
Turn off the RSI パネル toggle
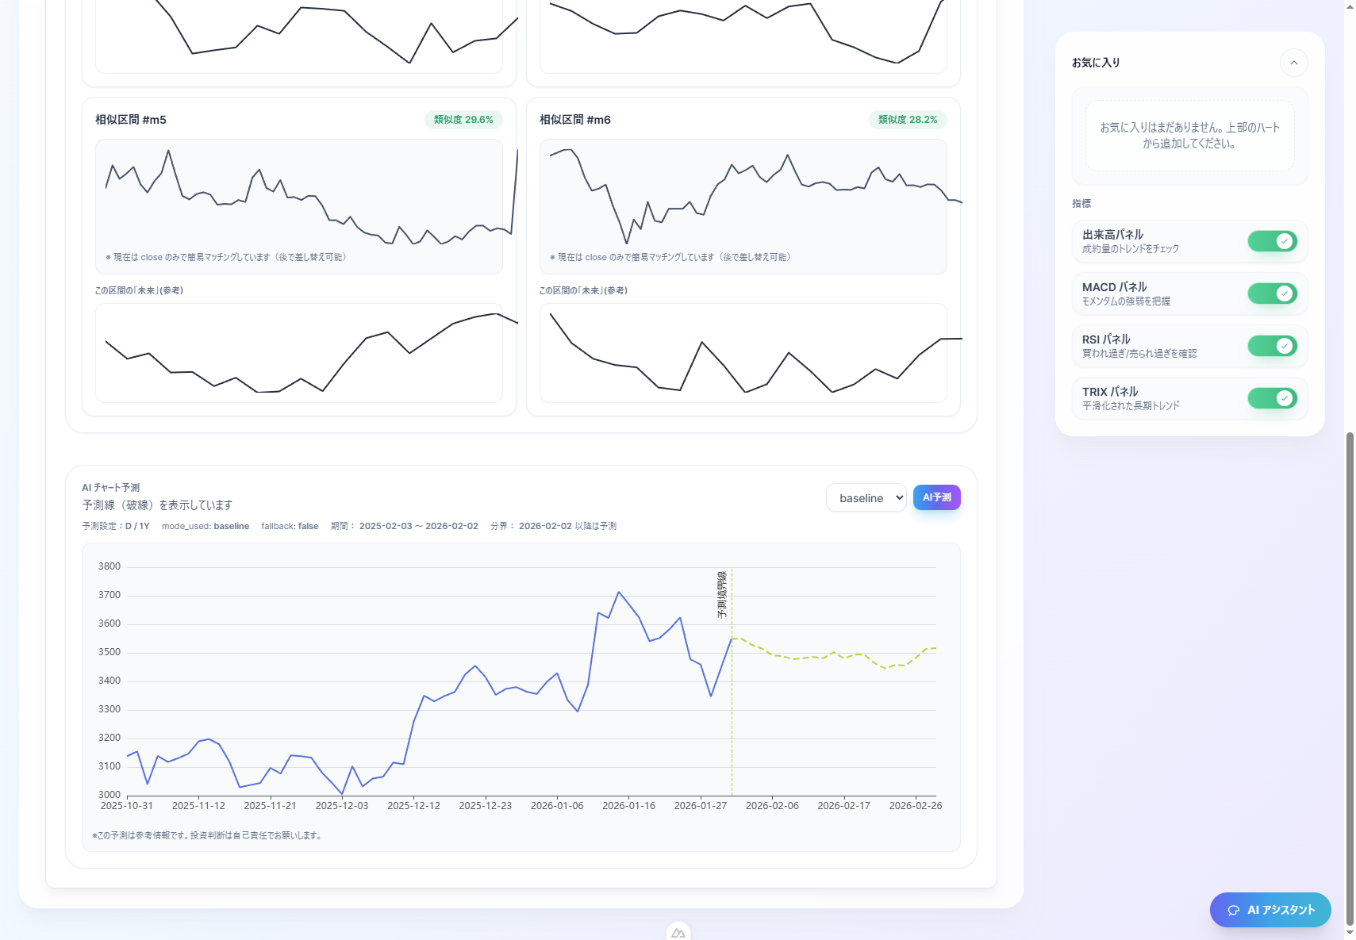pyautogui.click(x=1272, y=346)
